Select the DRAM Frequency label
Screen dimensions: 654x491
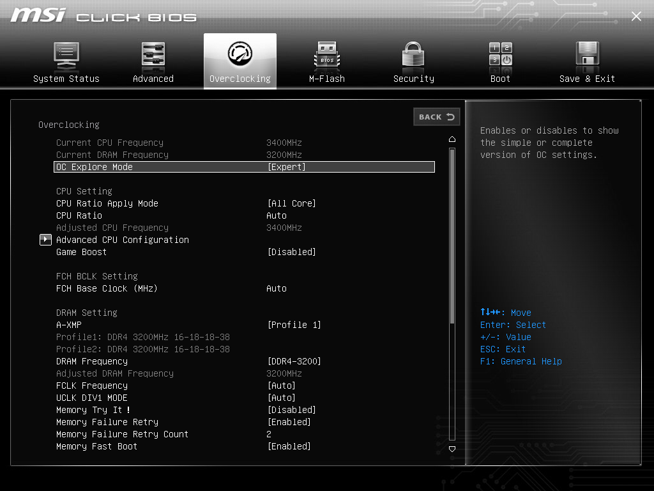tap(92, 361)
